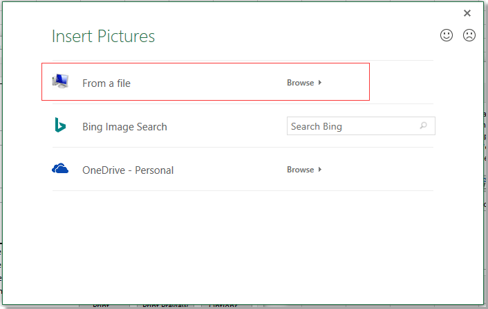Click the magnifier icon in Search Bing box
This screenshot has height=309, width=488.
coord(423,126)
